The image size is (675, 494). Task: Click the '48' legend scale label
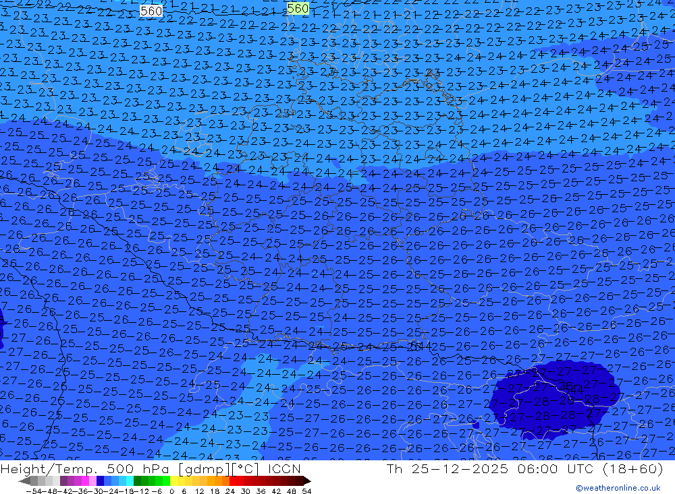pyautogui.click(x=292, y=491)
